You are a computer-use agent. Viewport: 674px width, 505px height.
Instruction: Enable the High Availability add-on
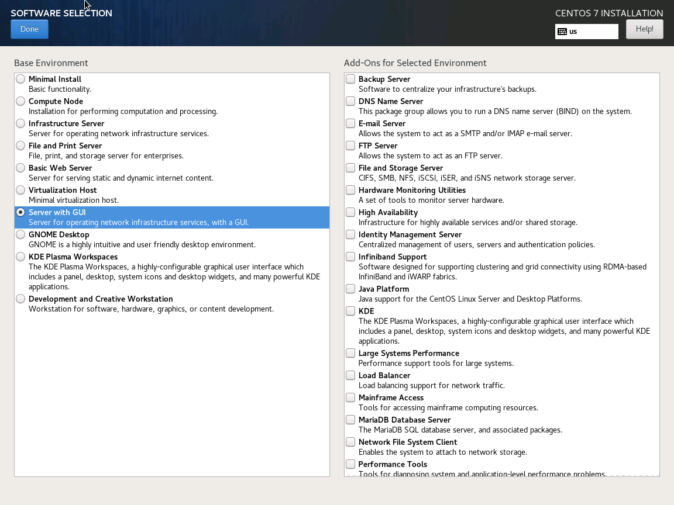click(x=350, y=212)
